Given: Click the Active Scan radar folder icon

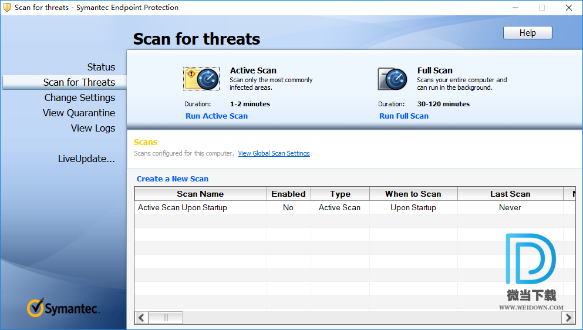Looking at the screenshot, I should (201, 79).
